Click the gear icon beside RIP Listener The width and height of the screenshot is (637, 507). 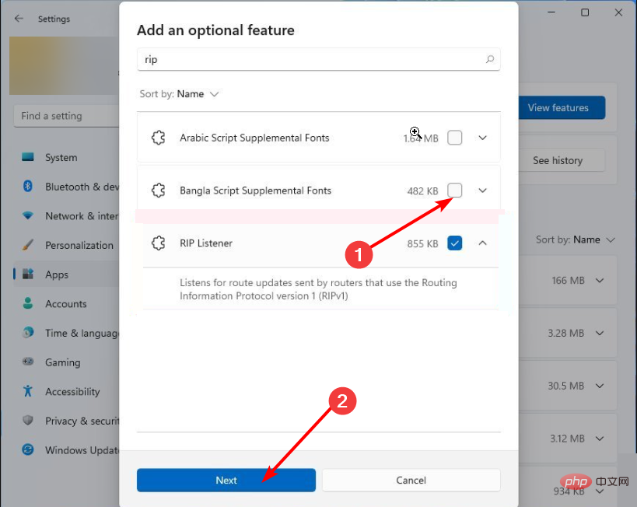point(159,243)
